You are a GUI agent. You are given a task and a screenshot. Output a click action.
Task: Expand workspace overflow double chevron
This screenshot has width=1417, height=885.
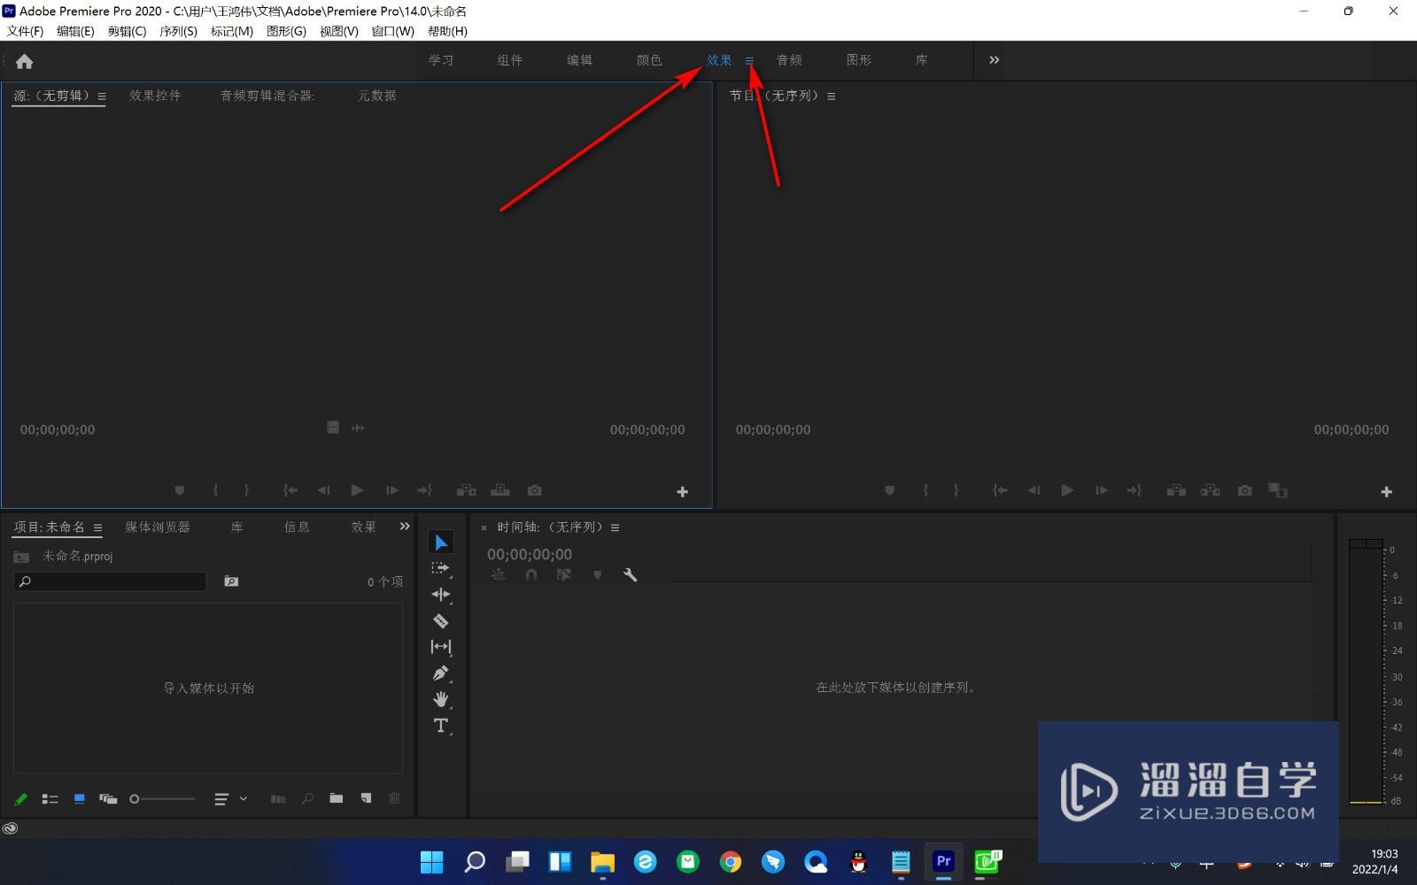pyautogui.click(x=995, y=60)
